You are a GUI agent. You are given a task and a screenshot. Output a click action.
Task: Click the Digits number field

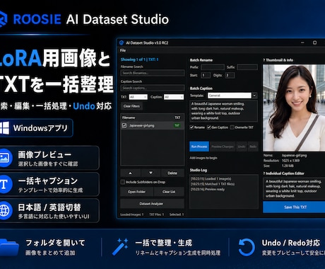coord(230,75)
